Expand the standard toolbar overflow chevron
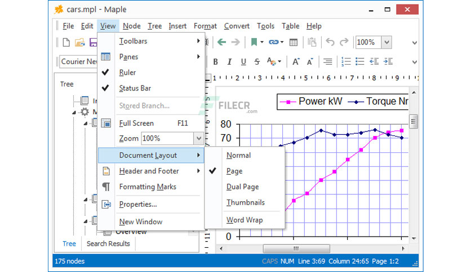This screenshot has height=272, width=471. tap(415, 43)
